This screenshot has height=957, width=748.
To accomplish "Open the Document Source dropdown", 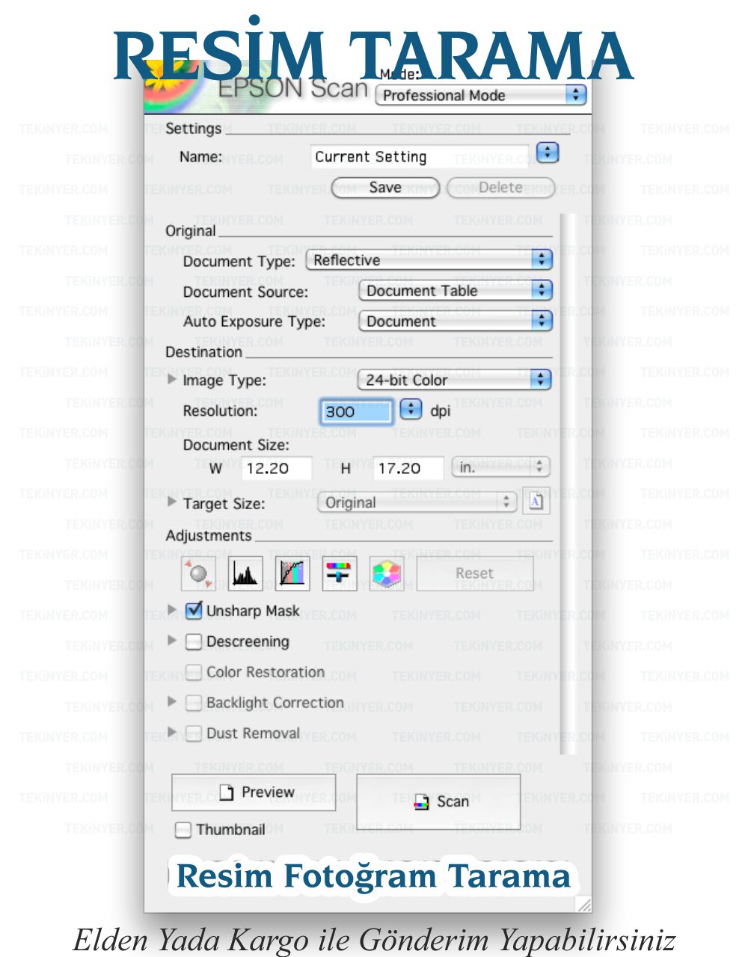I will click(456, 291).
